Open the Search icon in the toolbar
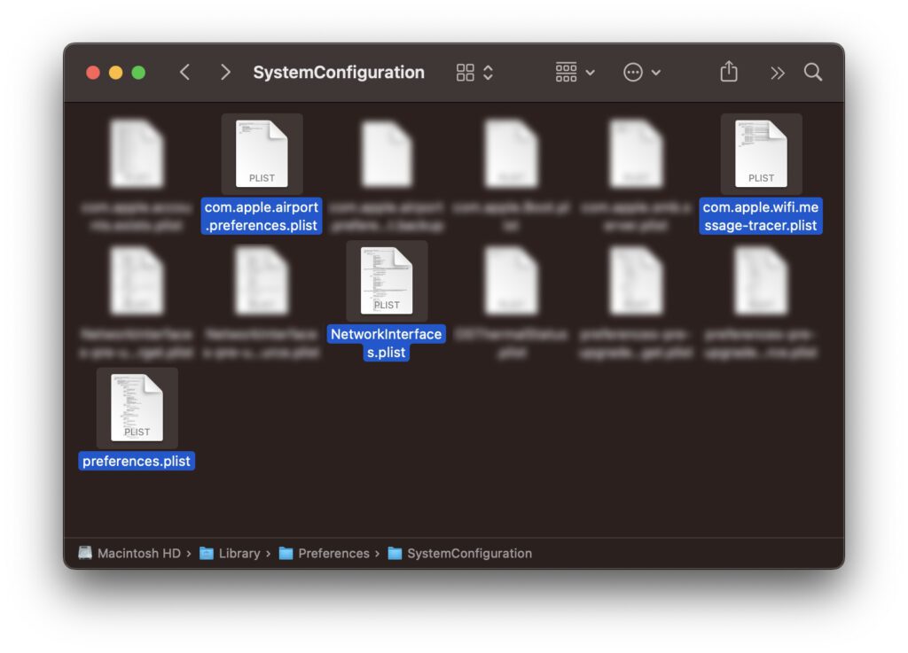This screenshot has height=653, width=908. [812, 73]
